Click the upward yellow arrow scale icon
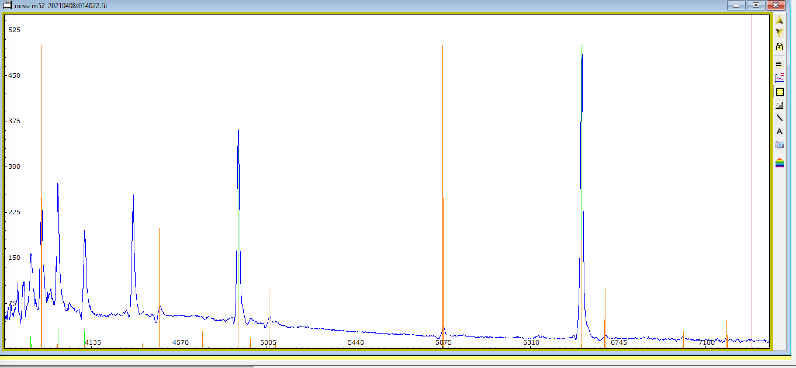The width and height of the screenshot is (796, 368). tap(779, 20)
